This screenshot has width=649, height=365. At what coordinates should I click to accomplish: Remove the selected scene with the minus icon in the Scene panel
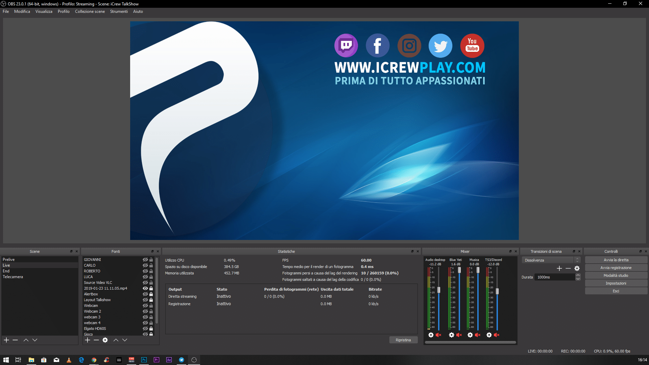click(15, 340)
